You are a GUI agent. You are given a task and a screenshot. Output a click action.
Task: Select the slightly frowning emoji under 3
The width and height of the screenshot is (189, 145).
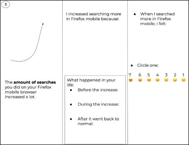pos(166,80)
